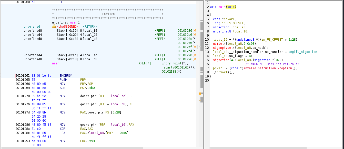Click sigemptyset function in decompiler
This screenshot has width=344, height=149.
pos(222,48)
